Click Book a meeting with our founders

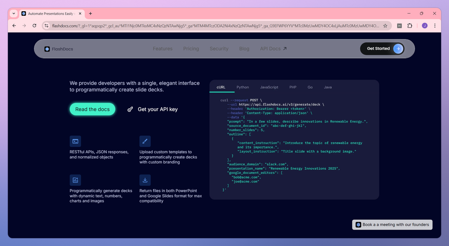coord(392,225)
